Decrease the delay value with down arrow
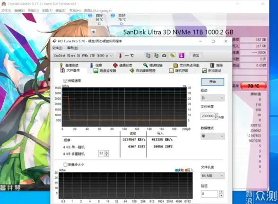Screen dimensions: 278x204 click(221, 195)
